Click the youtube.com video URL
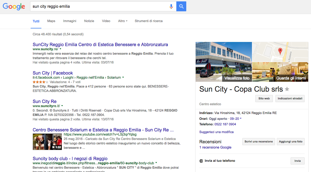The width and height of the screenshot is (311, 172). [100, 134]
